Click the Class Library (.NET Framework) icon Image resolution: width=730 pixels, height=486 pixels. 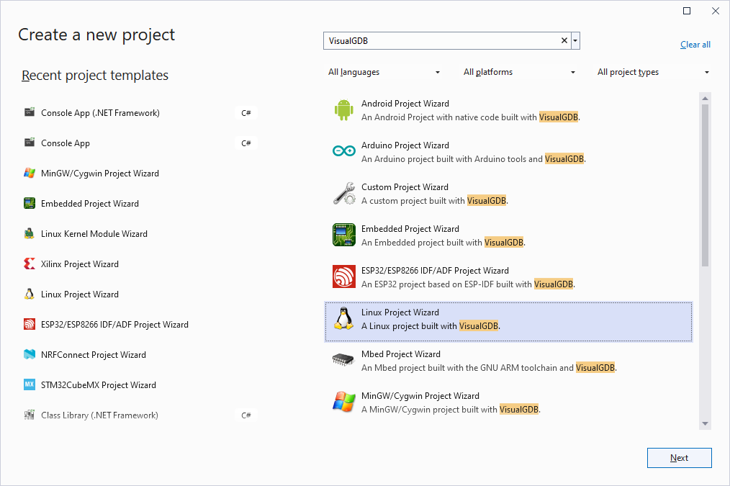point(30,414)
